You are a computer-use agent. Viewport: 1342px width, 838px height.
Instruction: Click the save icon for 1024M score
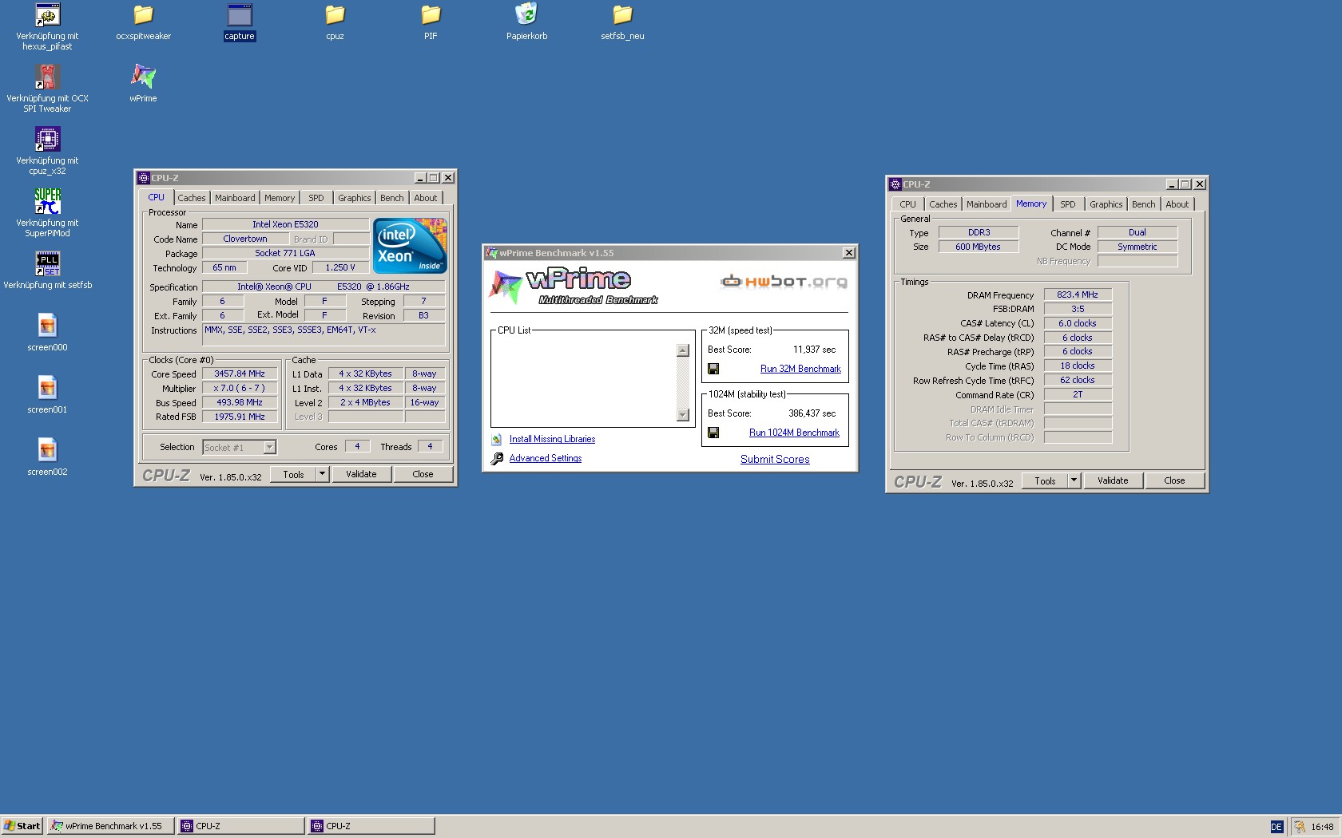(713, 433)
